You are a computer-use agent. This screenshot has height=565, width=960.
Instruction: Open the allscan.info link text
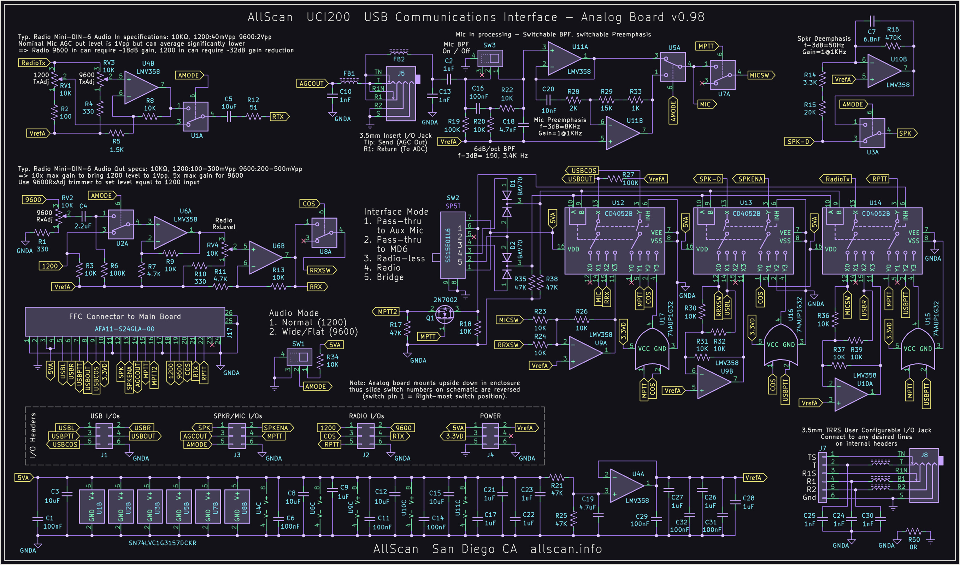tap(566, 549)
